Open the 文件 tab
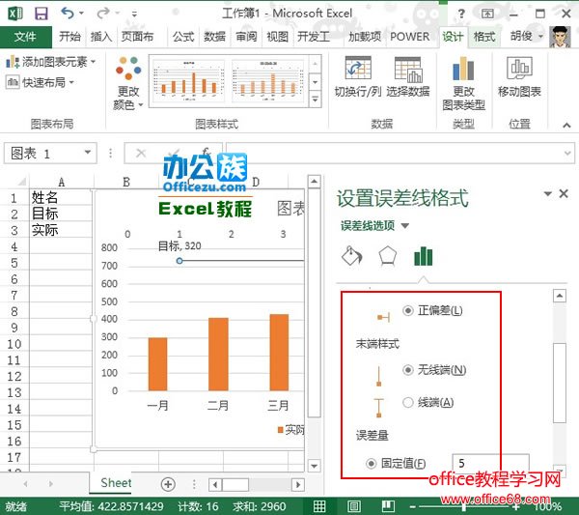 coord(25,37)
